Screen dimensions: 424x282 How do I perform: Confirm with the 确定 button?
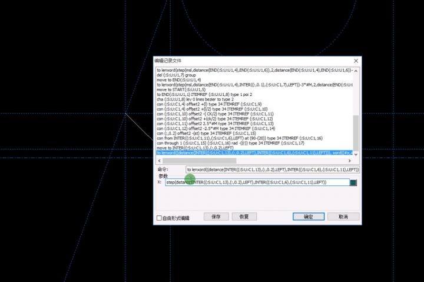tap(309, 217)
